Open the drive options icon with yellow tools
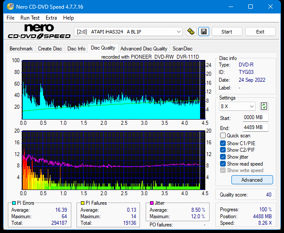284x233 pixels. 191,32
